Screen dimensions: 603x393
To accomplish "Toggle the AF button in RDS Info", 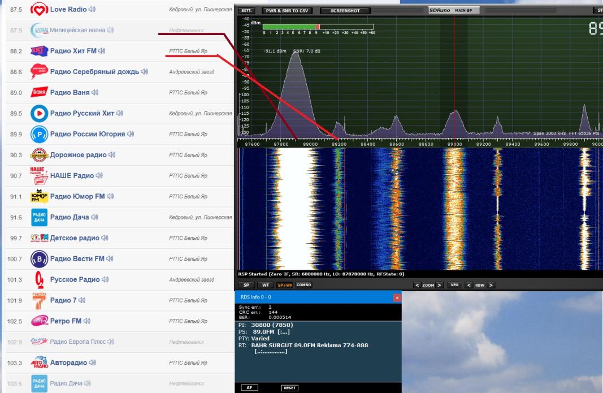I will [249, 387].
